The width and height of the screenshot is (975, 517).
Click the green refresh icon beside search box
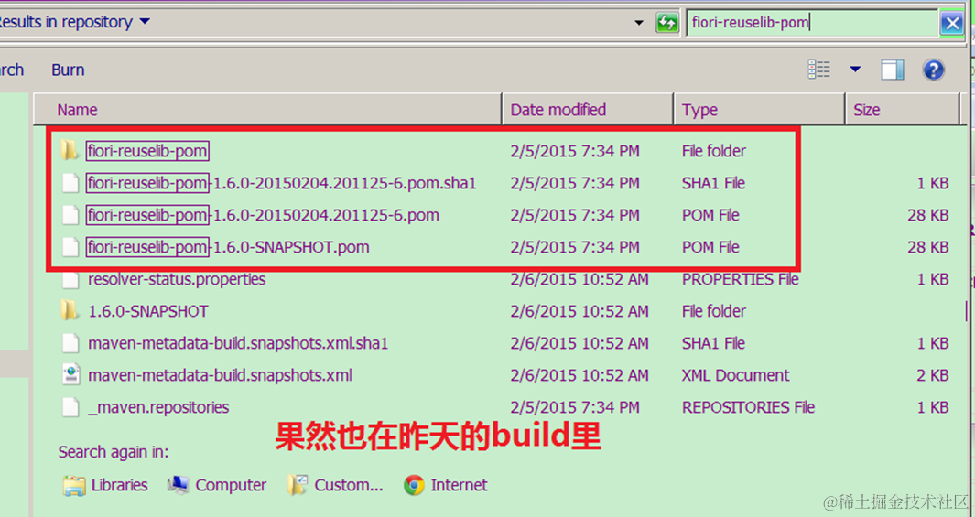tap(667, 23)
